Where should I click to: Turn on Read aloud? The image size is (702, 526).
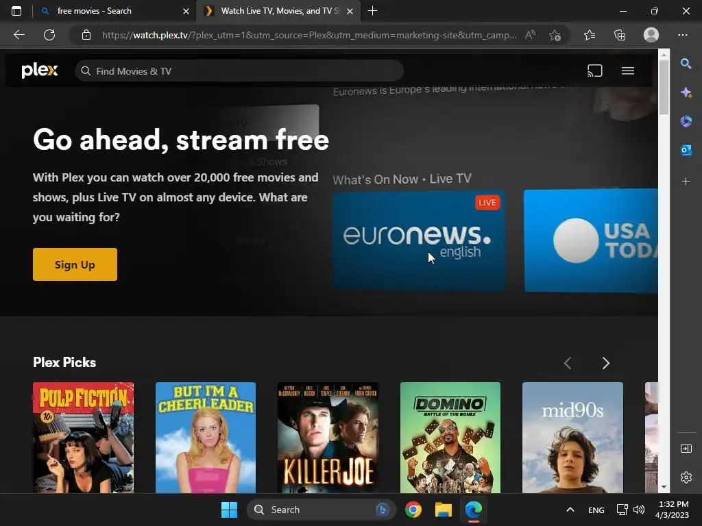tap(530, 35)
